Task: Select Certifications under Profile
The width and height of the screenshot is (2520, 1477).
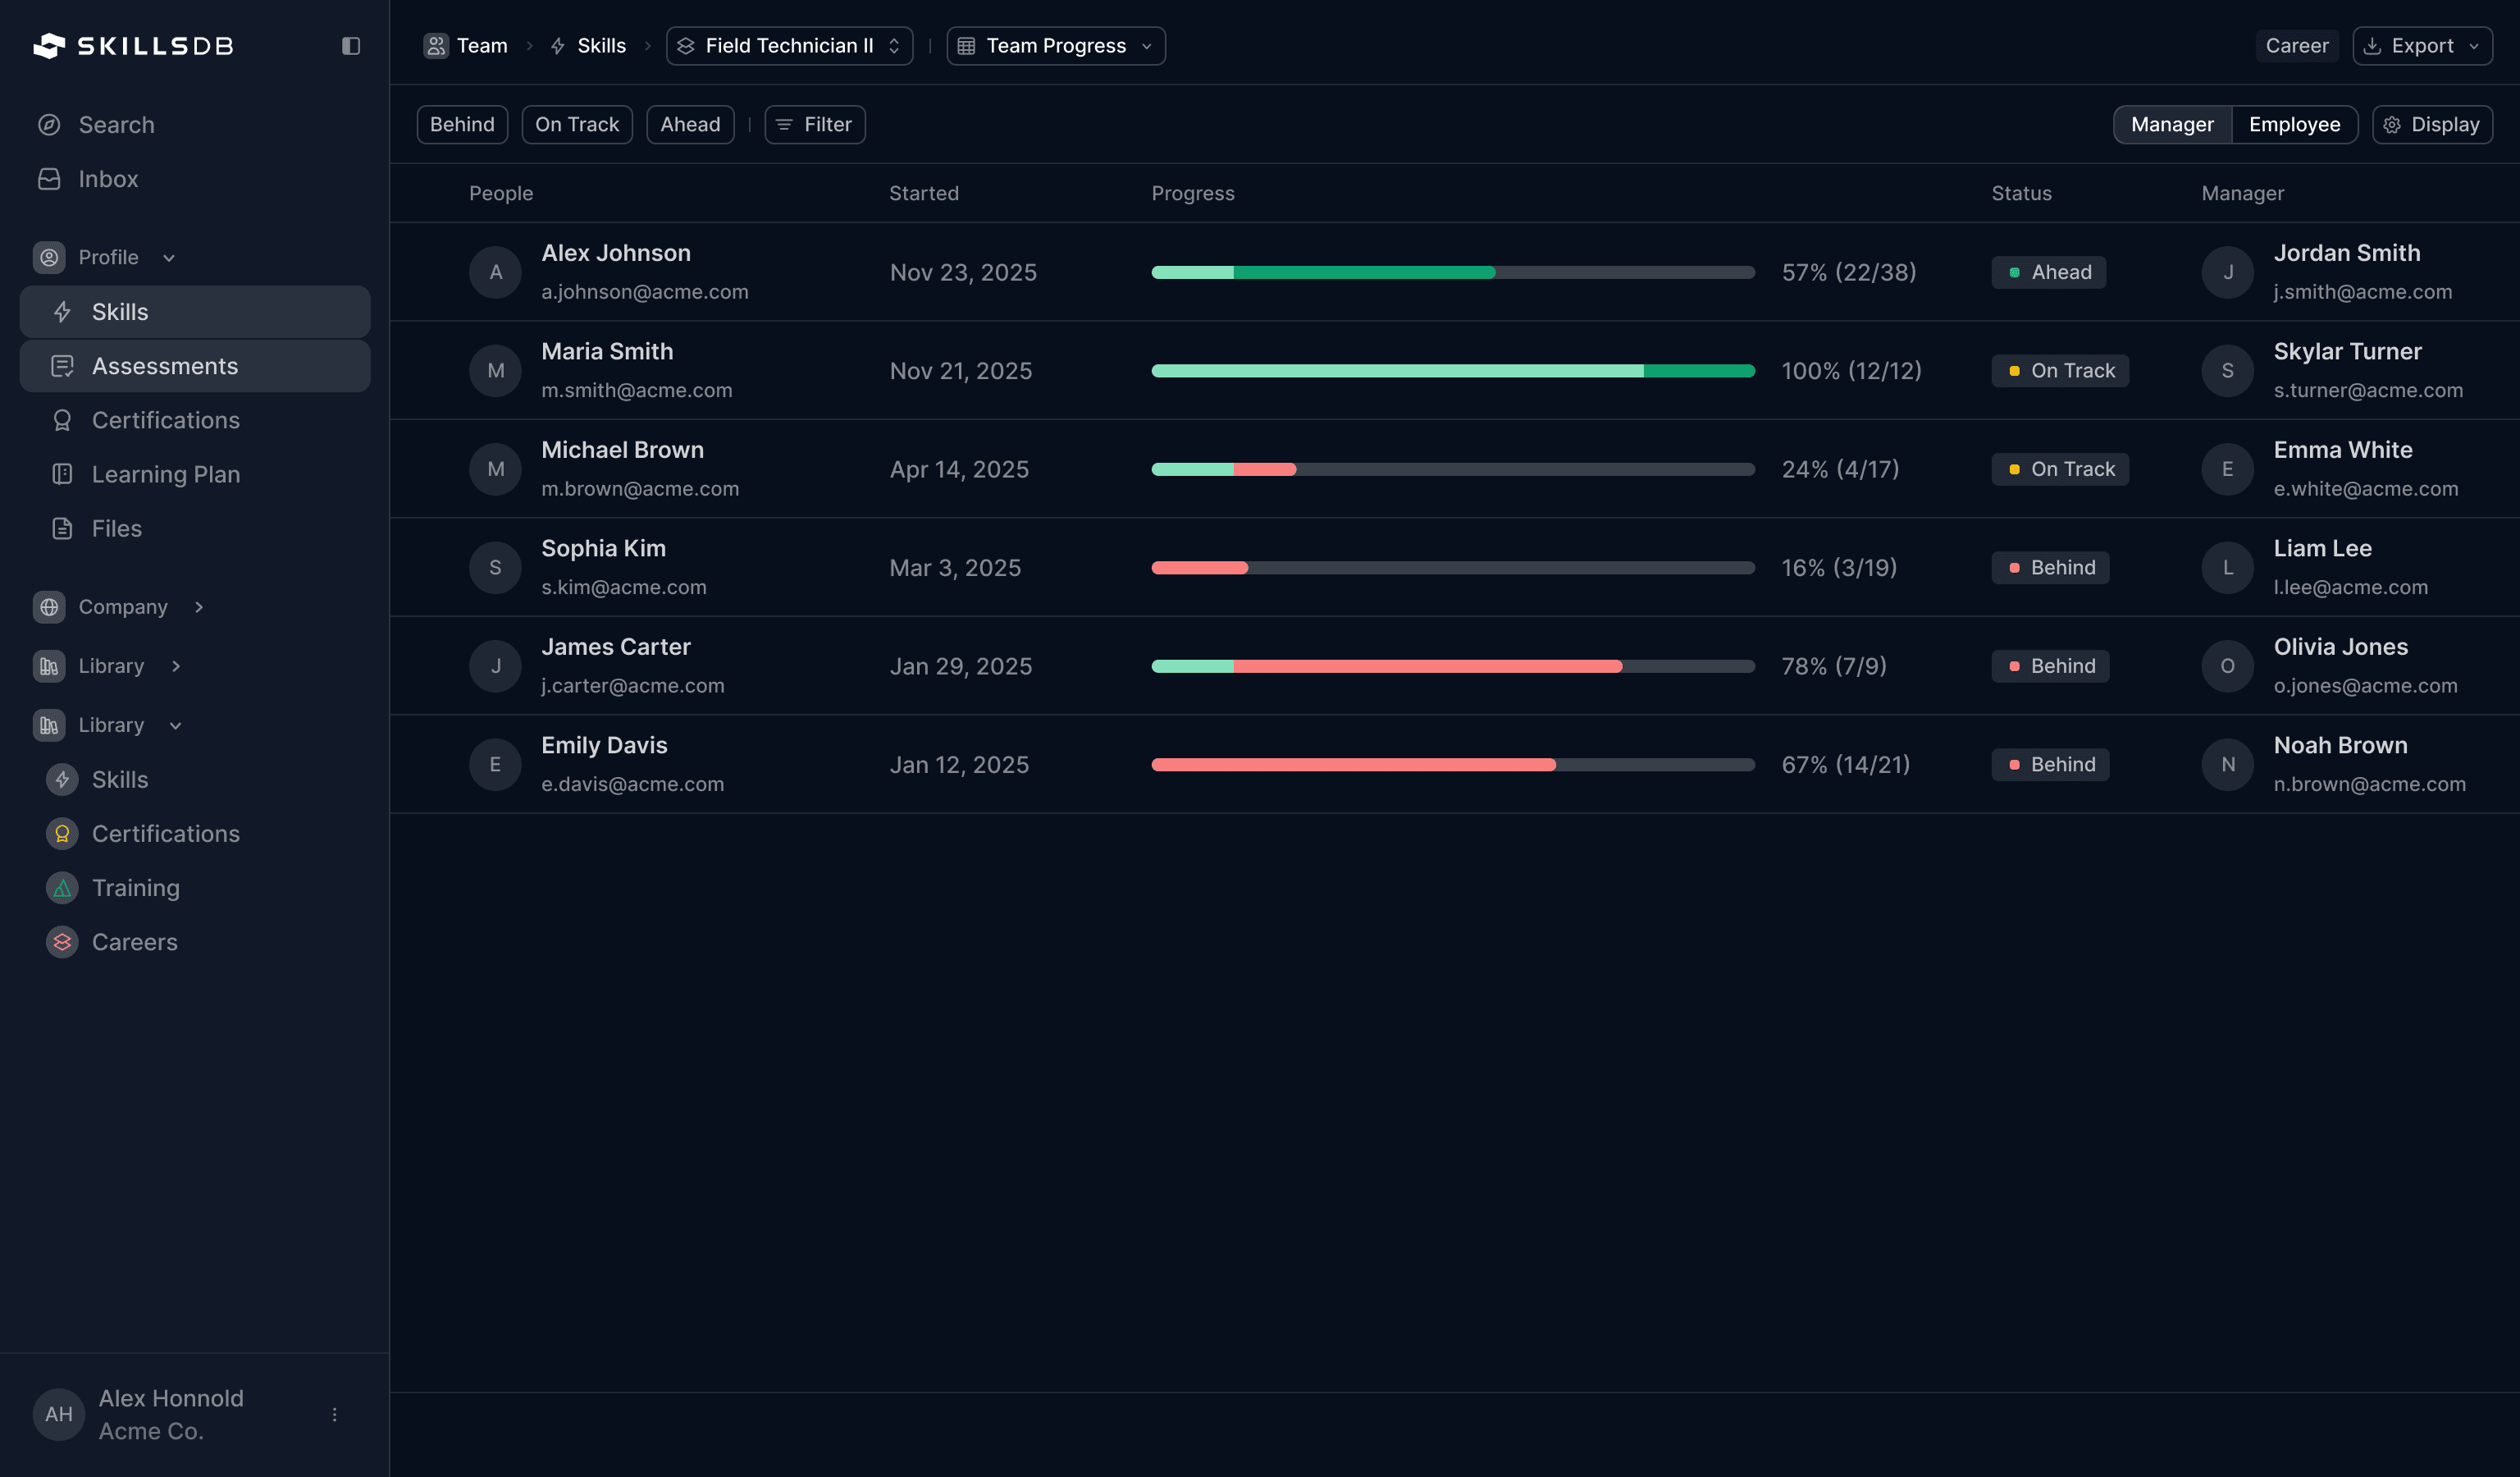Action: coord(165,419)
